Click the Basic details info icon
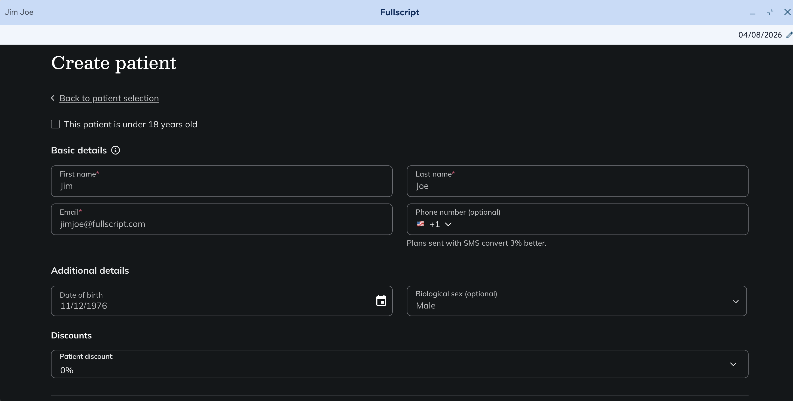This screenshot has width=793, height=401. (x=116, y=150)
